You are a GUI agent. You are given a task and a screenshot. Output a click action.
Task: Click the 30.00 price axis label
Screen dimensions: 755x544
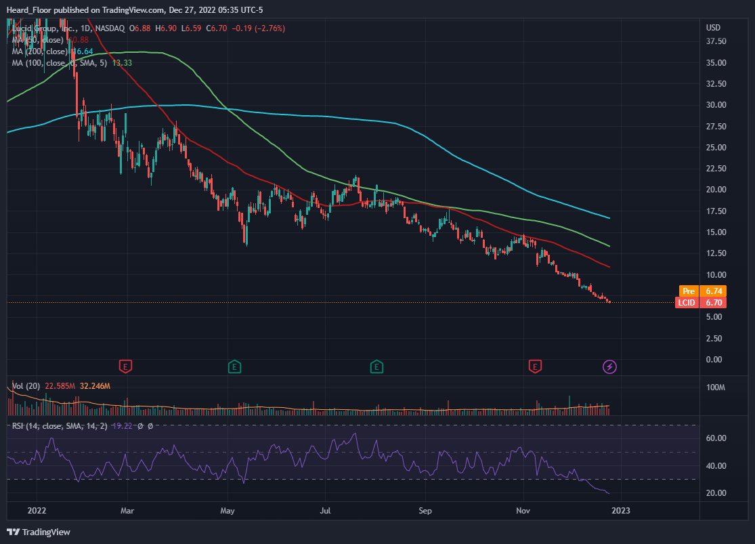[x=716, y=105]
